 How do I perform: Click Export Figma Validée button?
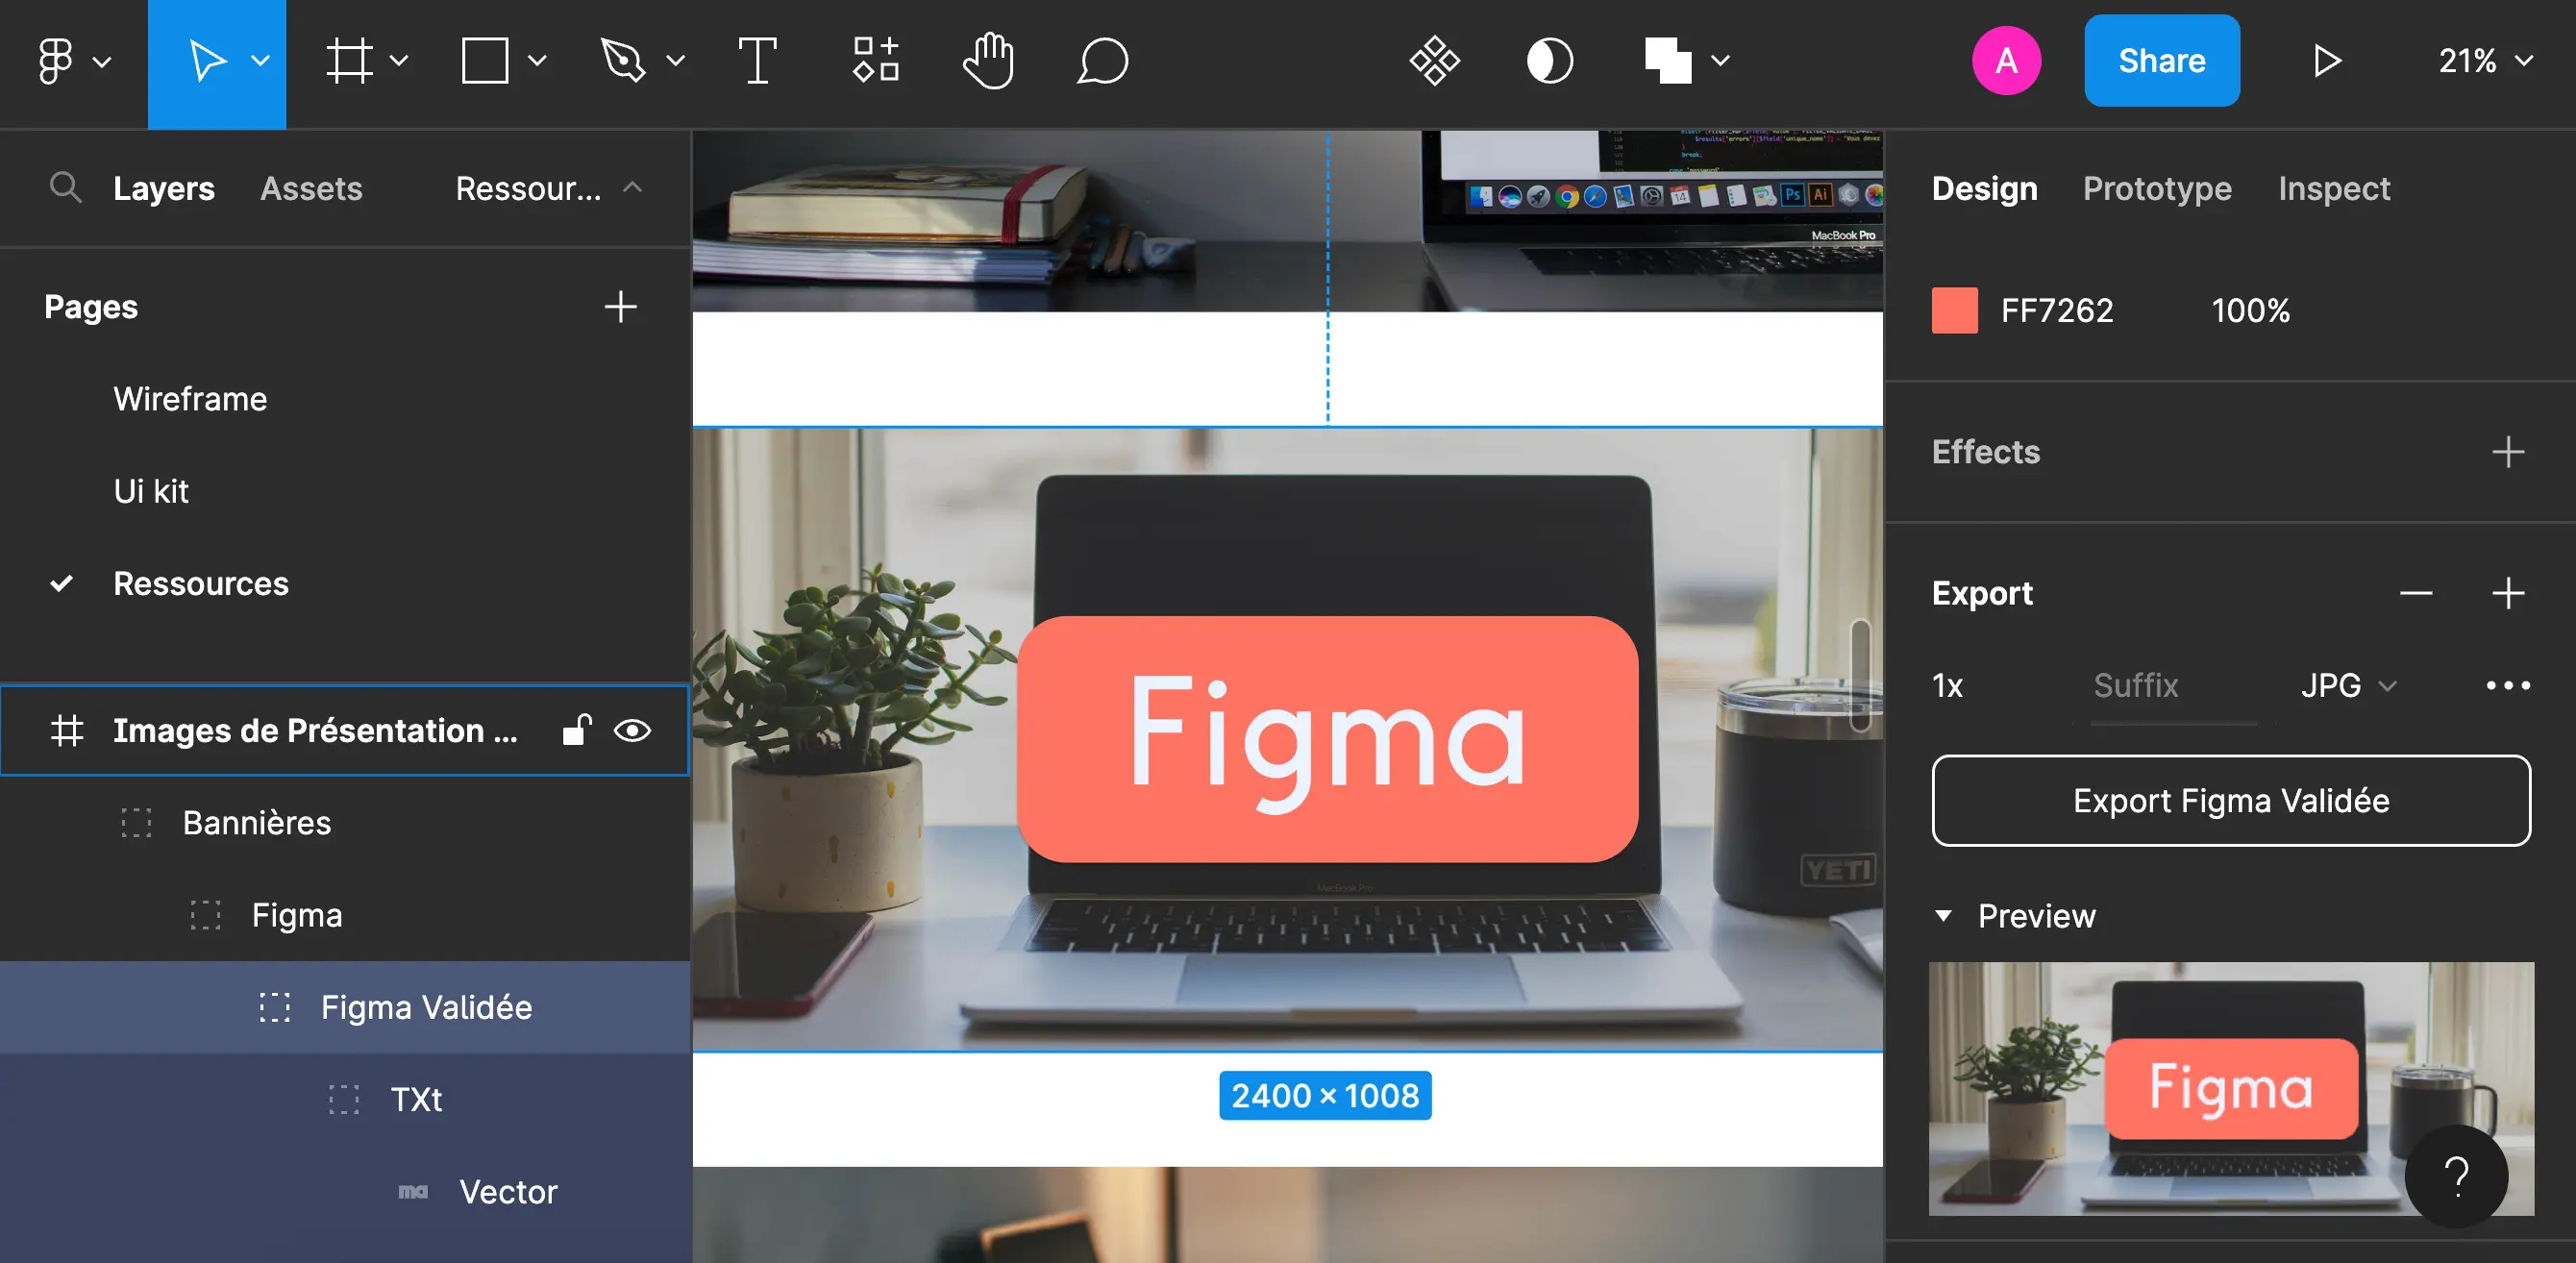(x=2228, y=802)
